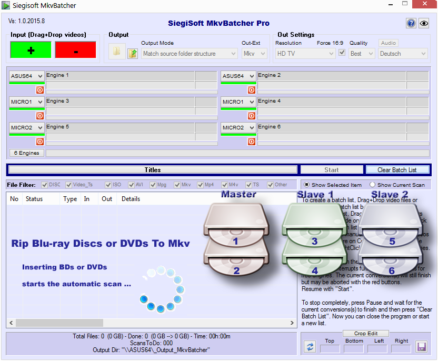
Task: Abort Engine 5 with its red button
Action: pyautogui.click(x=40, y=142)
